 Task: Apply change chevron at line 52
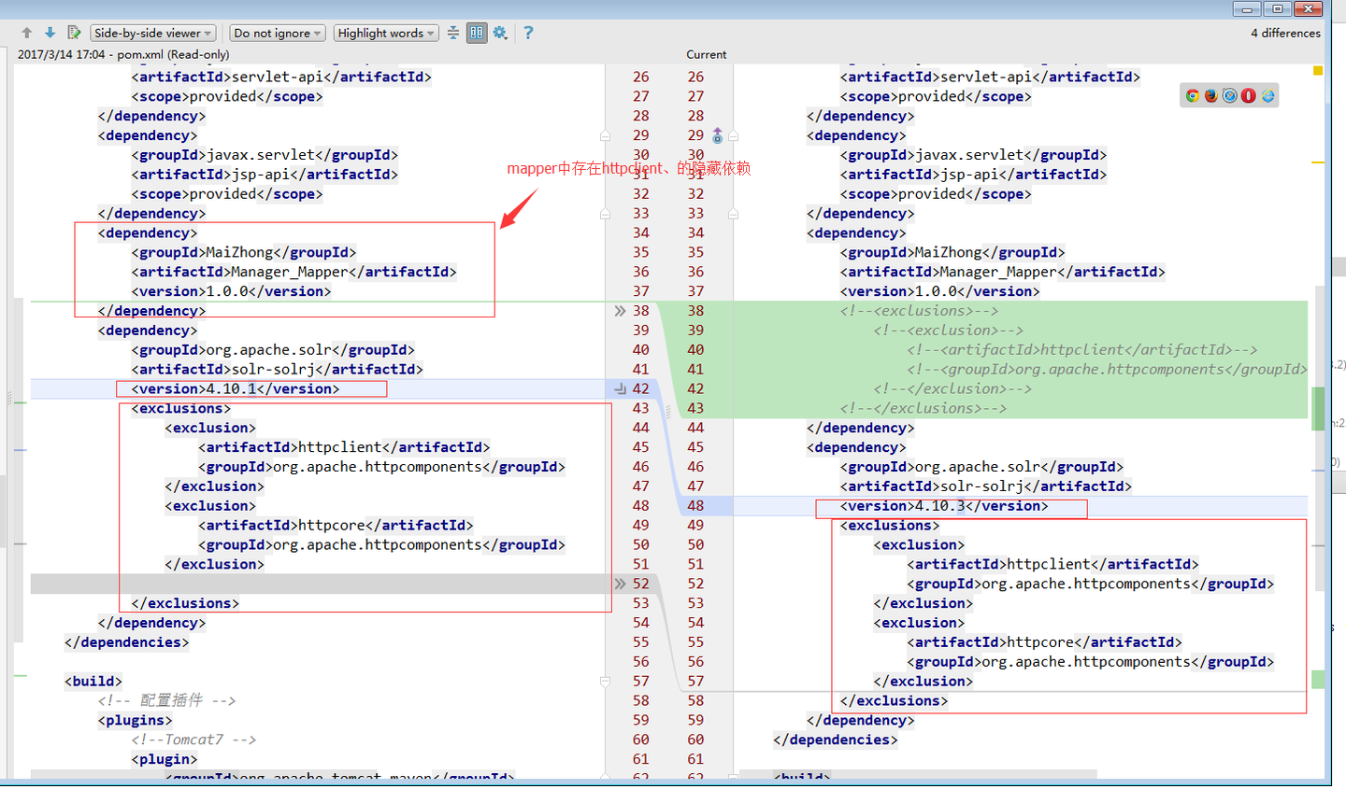tap(619, 583)
